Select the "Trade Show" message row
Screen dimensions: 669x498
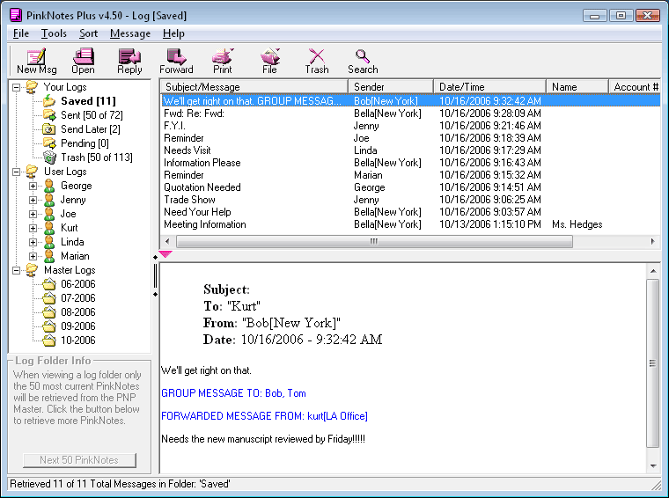point(410,200)
